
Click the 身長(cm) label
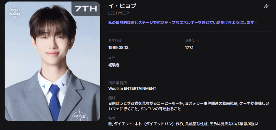pos(192,40)
